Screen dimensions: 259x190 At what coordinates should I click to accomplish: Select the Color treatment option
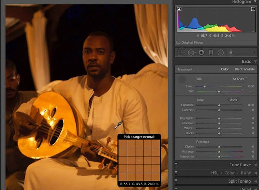(x=225, y=69)
